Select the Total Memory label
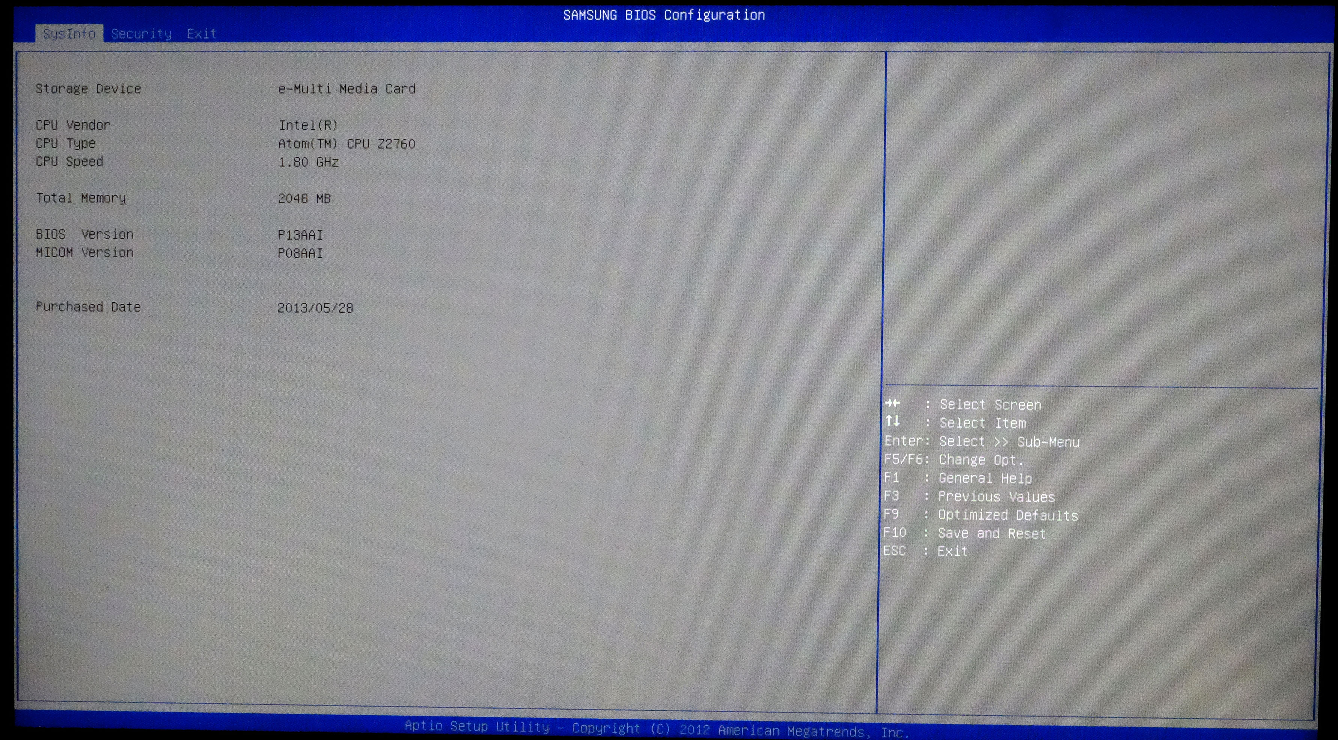 click(x=80, y=198)
